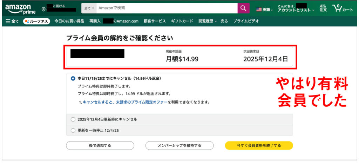359x164 pixels.
Task: Go to プライムビデオ in the navigation bar
Action: (246, 21)
